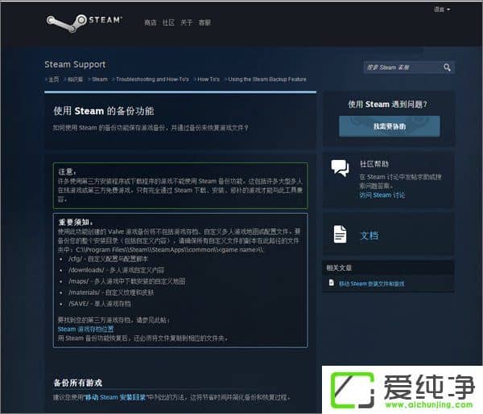The height and width of the screenshot is (414, 483).
Task: Click the document page icon beside 文档
Action: pos(340,235)
